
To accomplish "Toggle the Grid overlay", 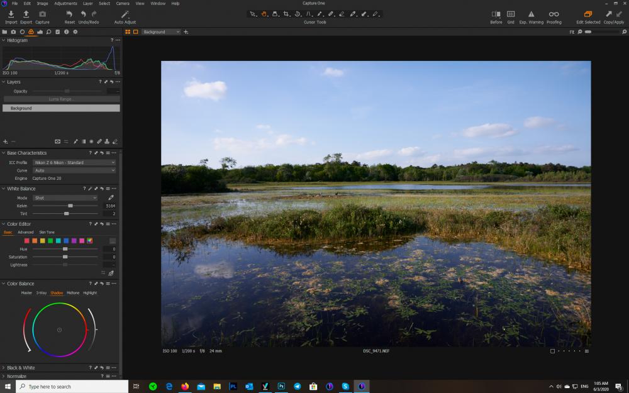I will pyautogui.click(x=511, y=14).
